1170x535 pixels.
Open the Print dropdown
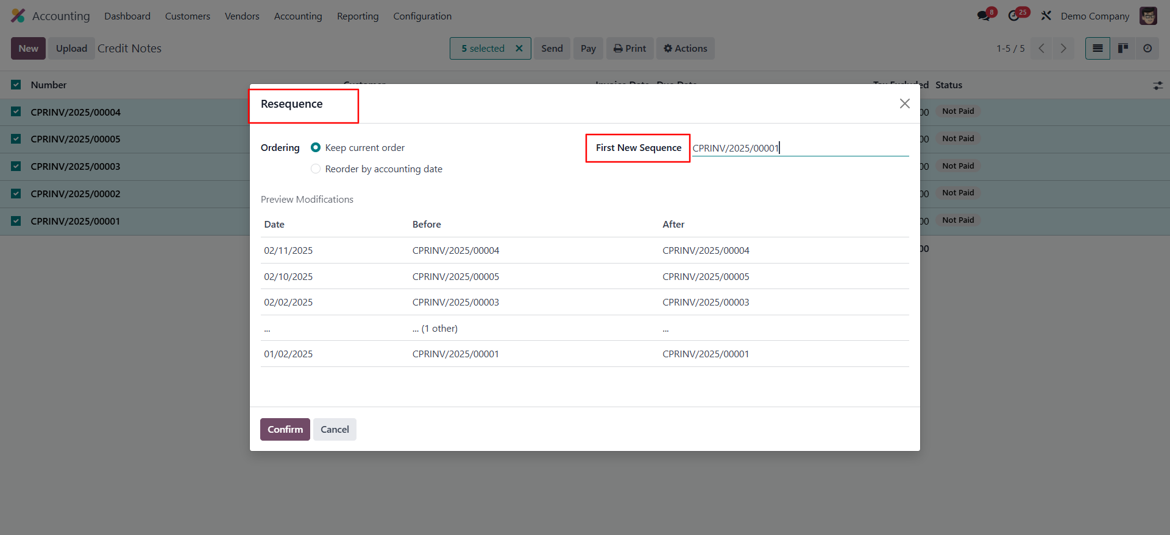(629, 49)
